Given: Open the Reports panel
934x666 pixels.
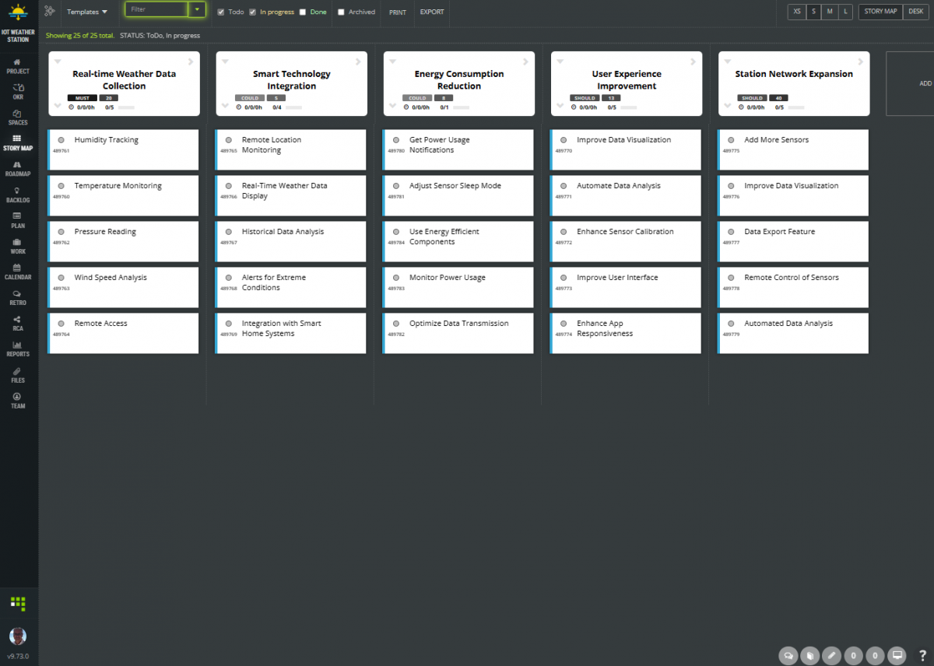Looking at the screenshot, I should click(17, 349).
